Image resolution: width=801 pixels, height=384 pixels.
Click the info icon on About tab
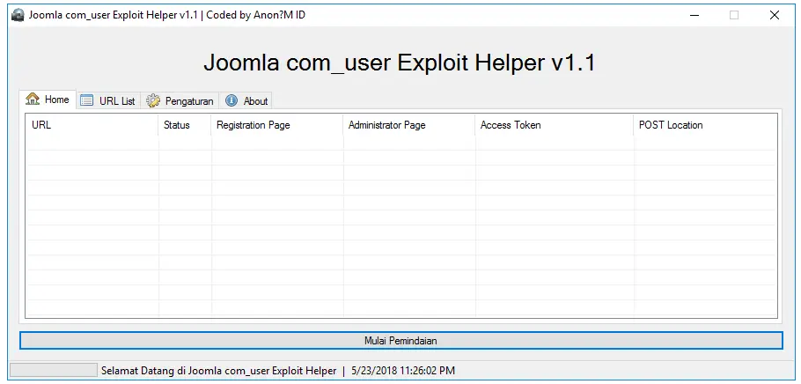[x=231, y=100]
